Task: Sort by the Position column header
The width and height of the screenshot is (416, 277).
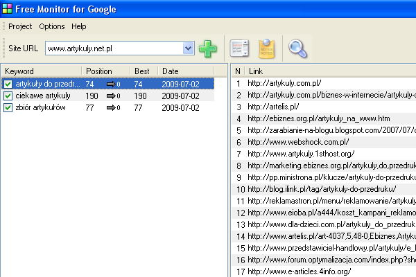Action: [x=106, y=71]
